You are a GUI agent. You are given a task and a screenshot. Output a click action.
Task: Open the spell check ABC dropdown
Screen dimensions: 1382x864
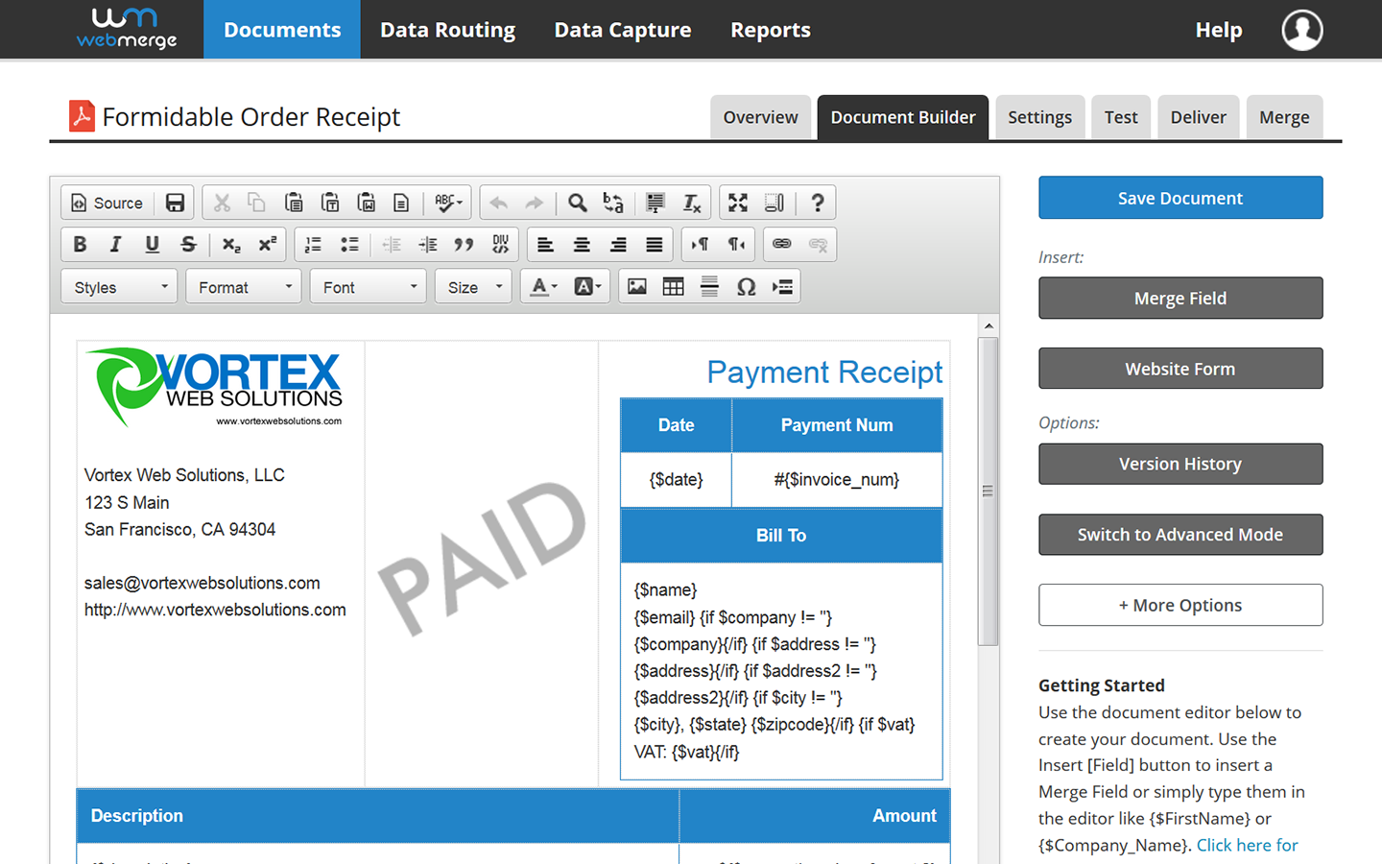point(448,204)
